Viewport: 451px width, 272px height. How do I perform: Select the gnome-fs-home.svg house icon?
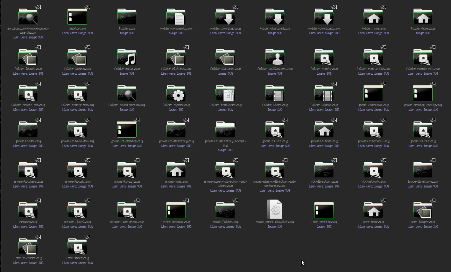tap(324, 129)
